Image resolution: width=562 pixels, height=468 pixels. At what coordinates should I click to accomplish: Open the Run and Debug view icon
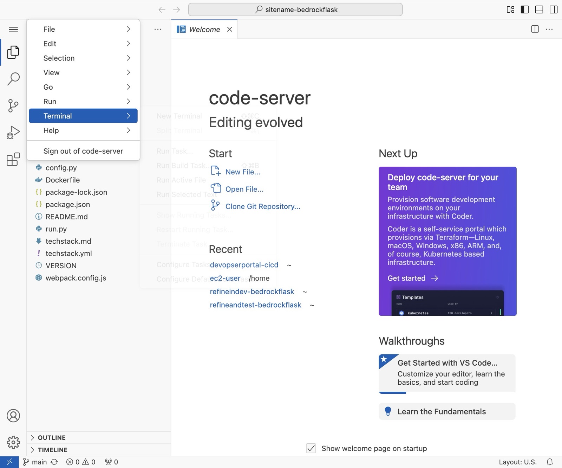click(x=13, y=133)
